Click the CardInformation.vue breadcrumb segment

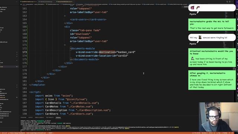pos(53,4)
